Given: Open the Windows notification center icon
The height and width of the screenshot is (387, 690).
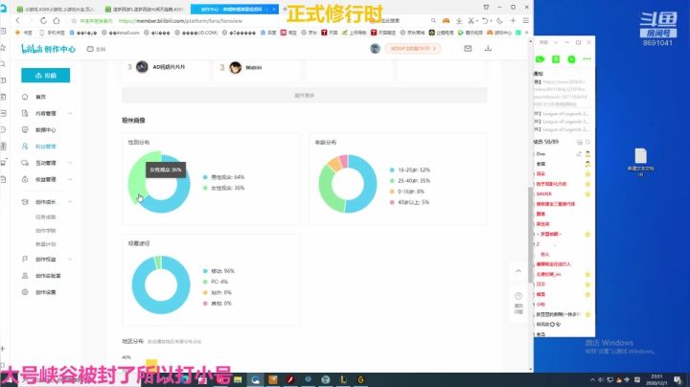Looking at the screenshot, I should pos(678,379).
